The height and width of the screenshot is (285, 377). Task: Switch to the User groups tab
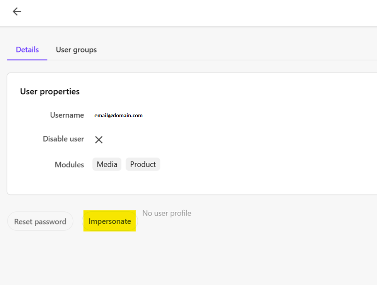(76, 50)
